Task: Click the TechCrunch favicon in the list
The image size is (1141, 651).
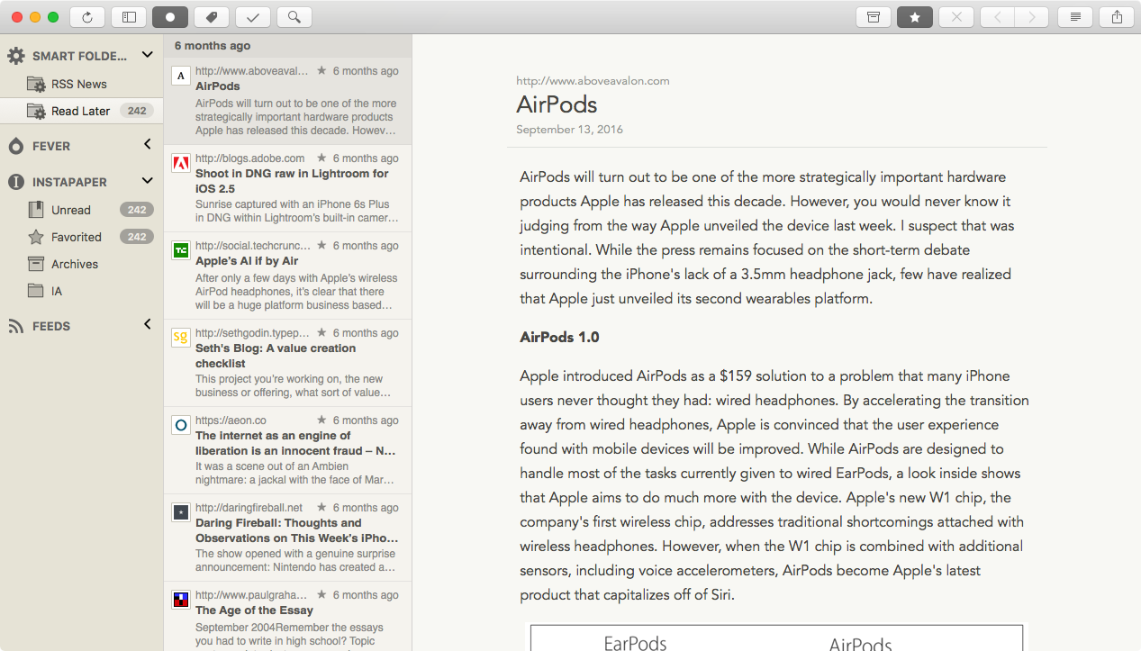Action: click(x=181, y=251)
